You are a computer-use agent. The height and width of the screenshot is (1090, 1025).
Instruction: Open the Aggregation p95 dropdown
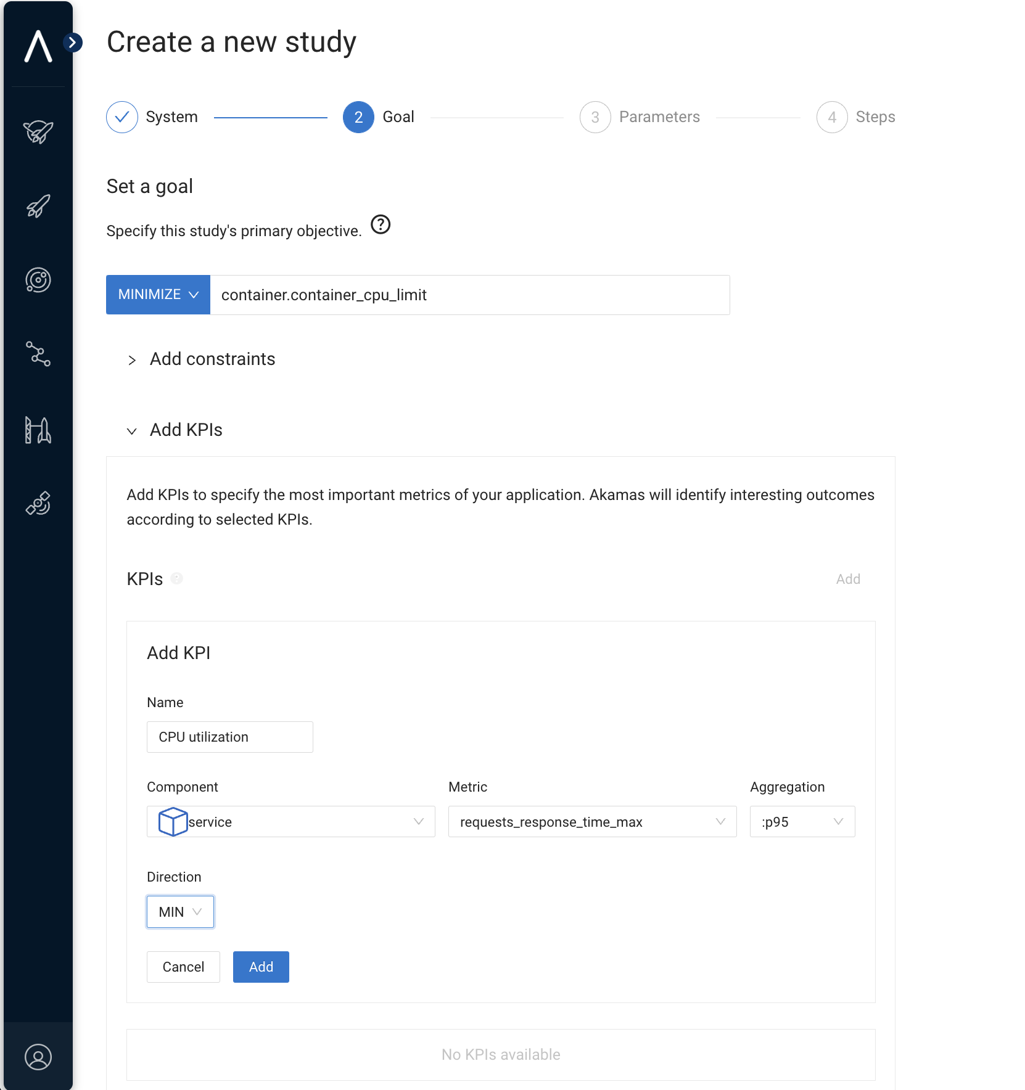pos(802,822)
